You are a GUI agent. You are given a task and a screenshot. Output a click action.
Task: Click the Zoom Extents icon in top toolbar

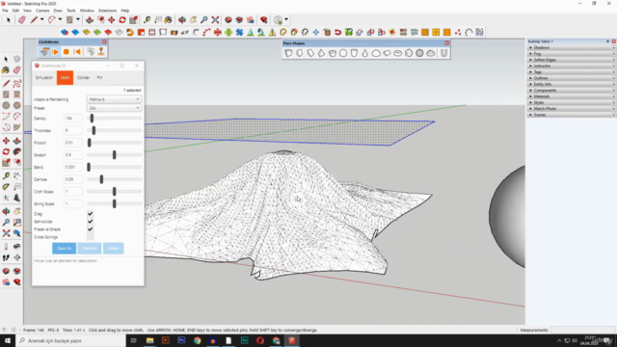pos(215,19)
